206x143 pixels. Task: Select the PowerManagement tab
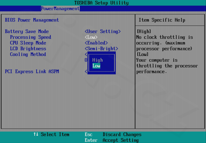(x=60, y=9)
